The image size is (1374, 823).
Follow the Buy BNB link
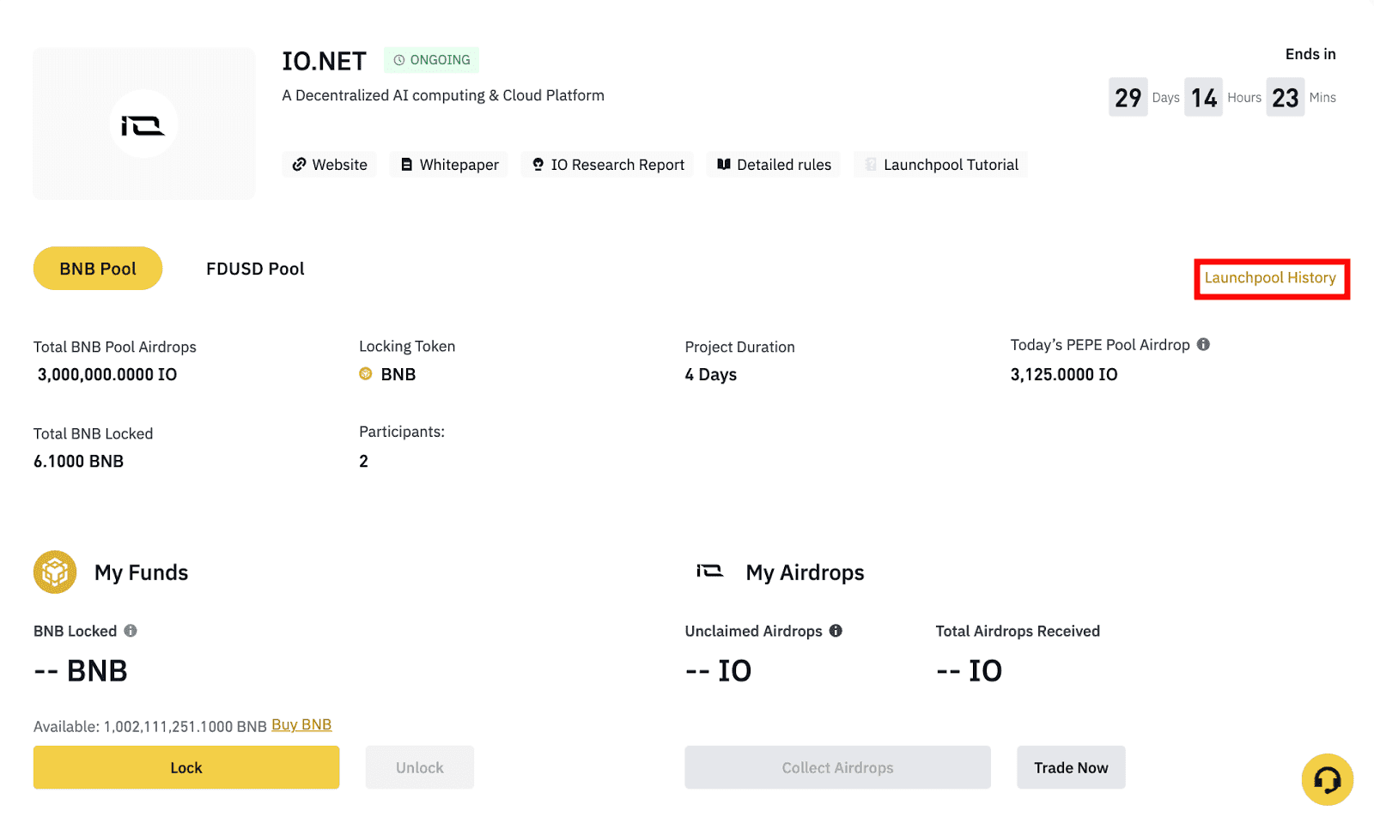301,725
